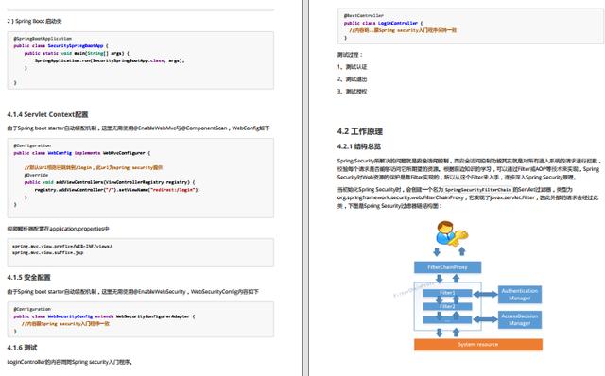Screen dimensions: 605x376
Task: Click the heading '4.1.6 测试'
Action: tap(22, 348)
